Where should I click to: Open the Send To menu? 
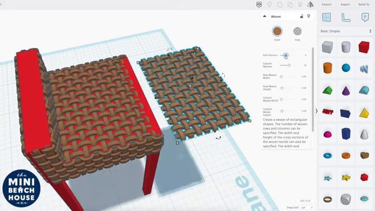coord(364,5)
